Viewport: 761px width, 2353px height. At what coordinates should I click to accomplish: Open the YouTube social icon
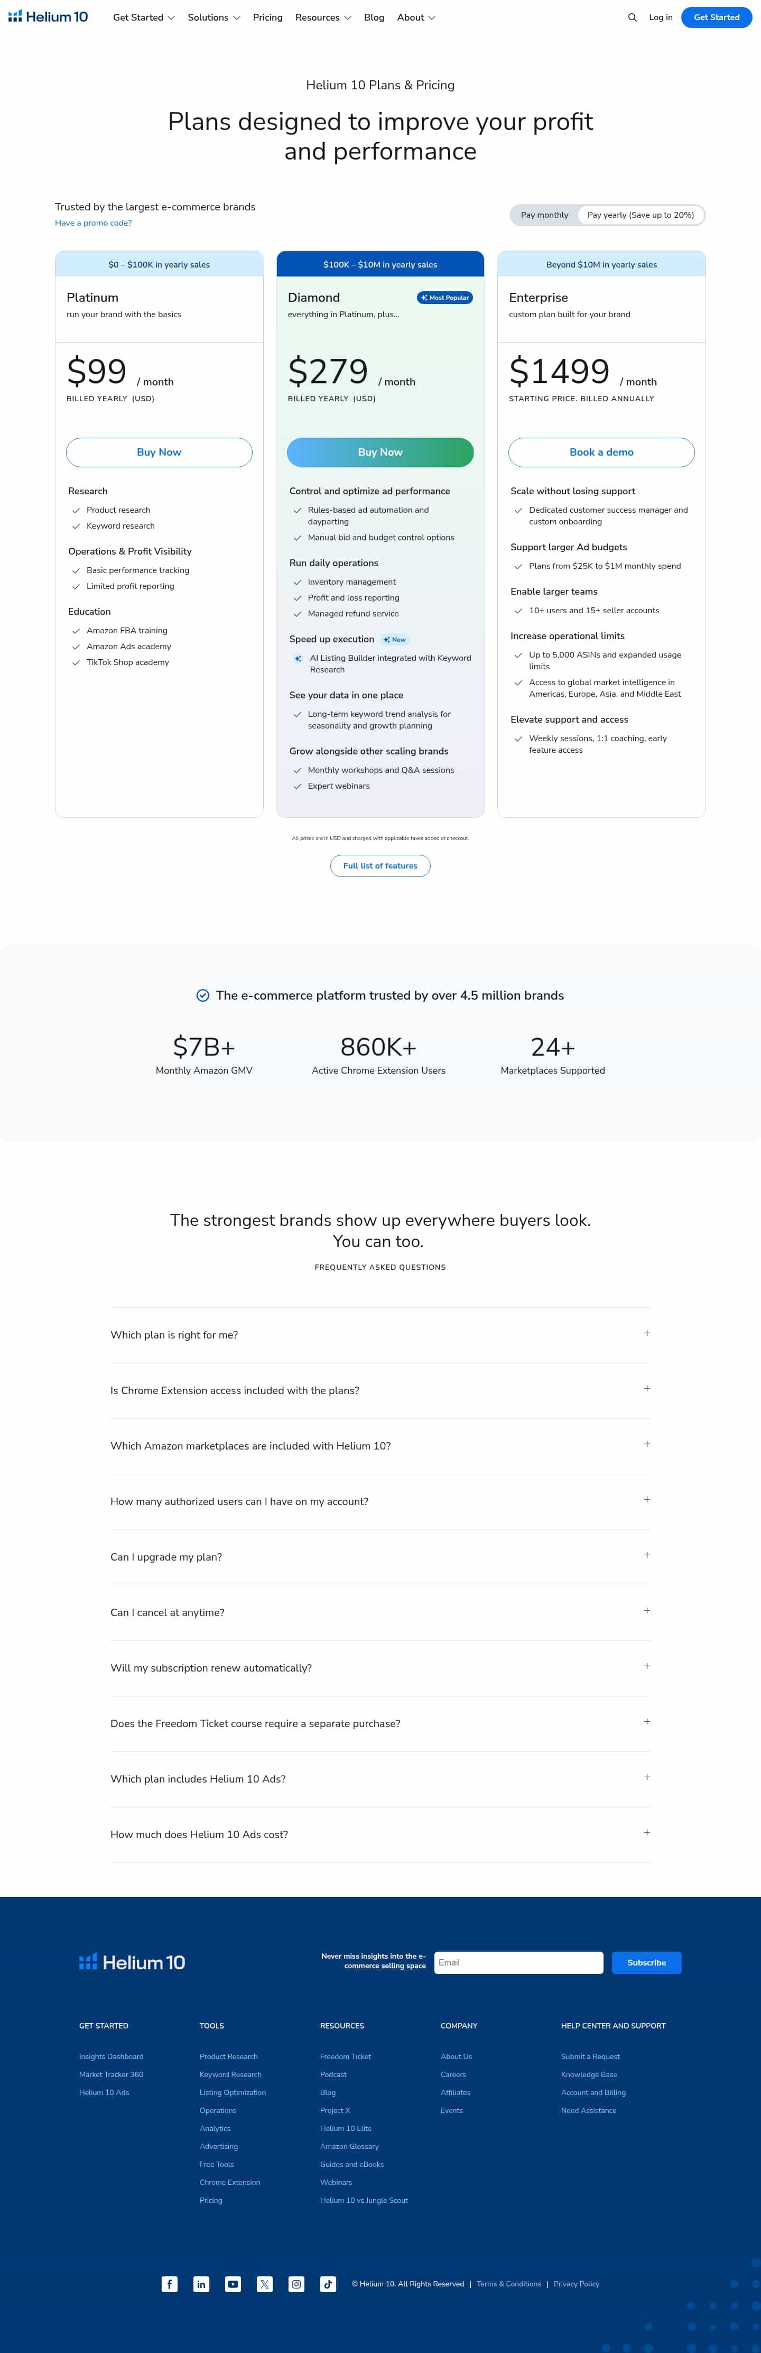tap(233, 2284)
